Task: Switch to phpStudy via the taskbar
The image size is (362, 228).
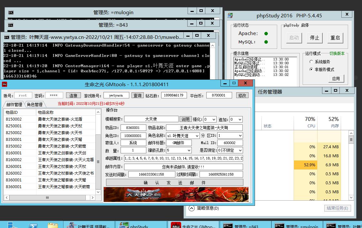Action: coord(141,224)
